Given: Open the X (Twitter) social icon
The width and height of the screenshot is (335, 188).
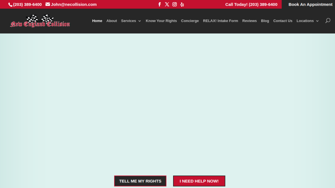Looking at the screenshot, I should pos(167,4).
